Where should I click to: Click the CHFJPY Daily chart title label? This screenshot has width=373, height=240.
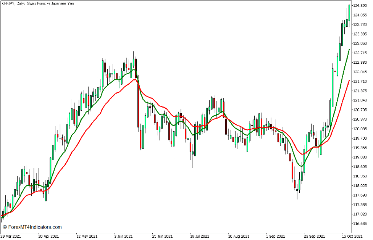pos(38,5)
